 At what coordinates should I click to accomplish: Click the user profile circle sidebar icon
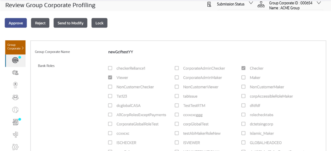click(15, 85)
